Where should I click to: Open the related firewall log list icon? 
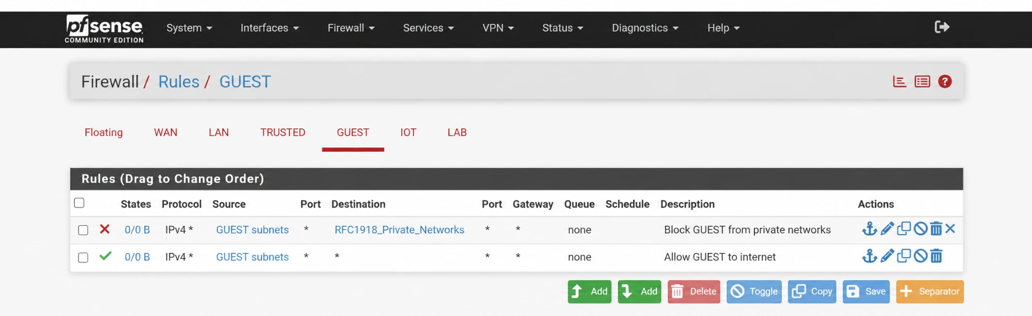922,81
